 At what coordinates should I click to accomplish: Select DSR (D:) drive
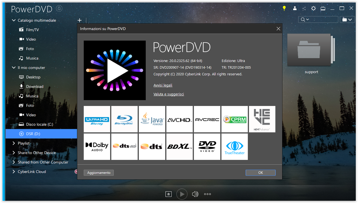pos(41,134)
